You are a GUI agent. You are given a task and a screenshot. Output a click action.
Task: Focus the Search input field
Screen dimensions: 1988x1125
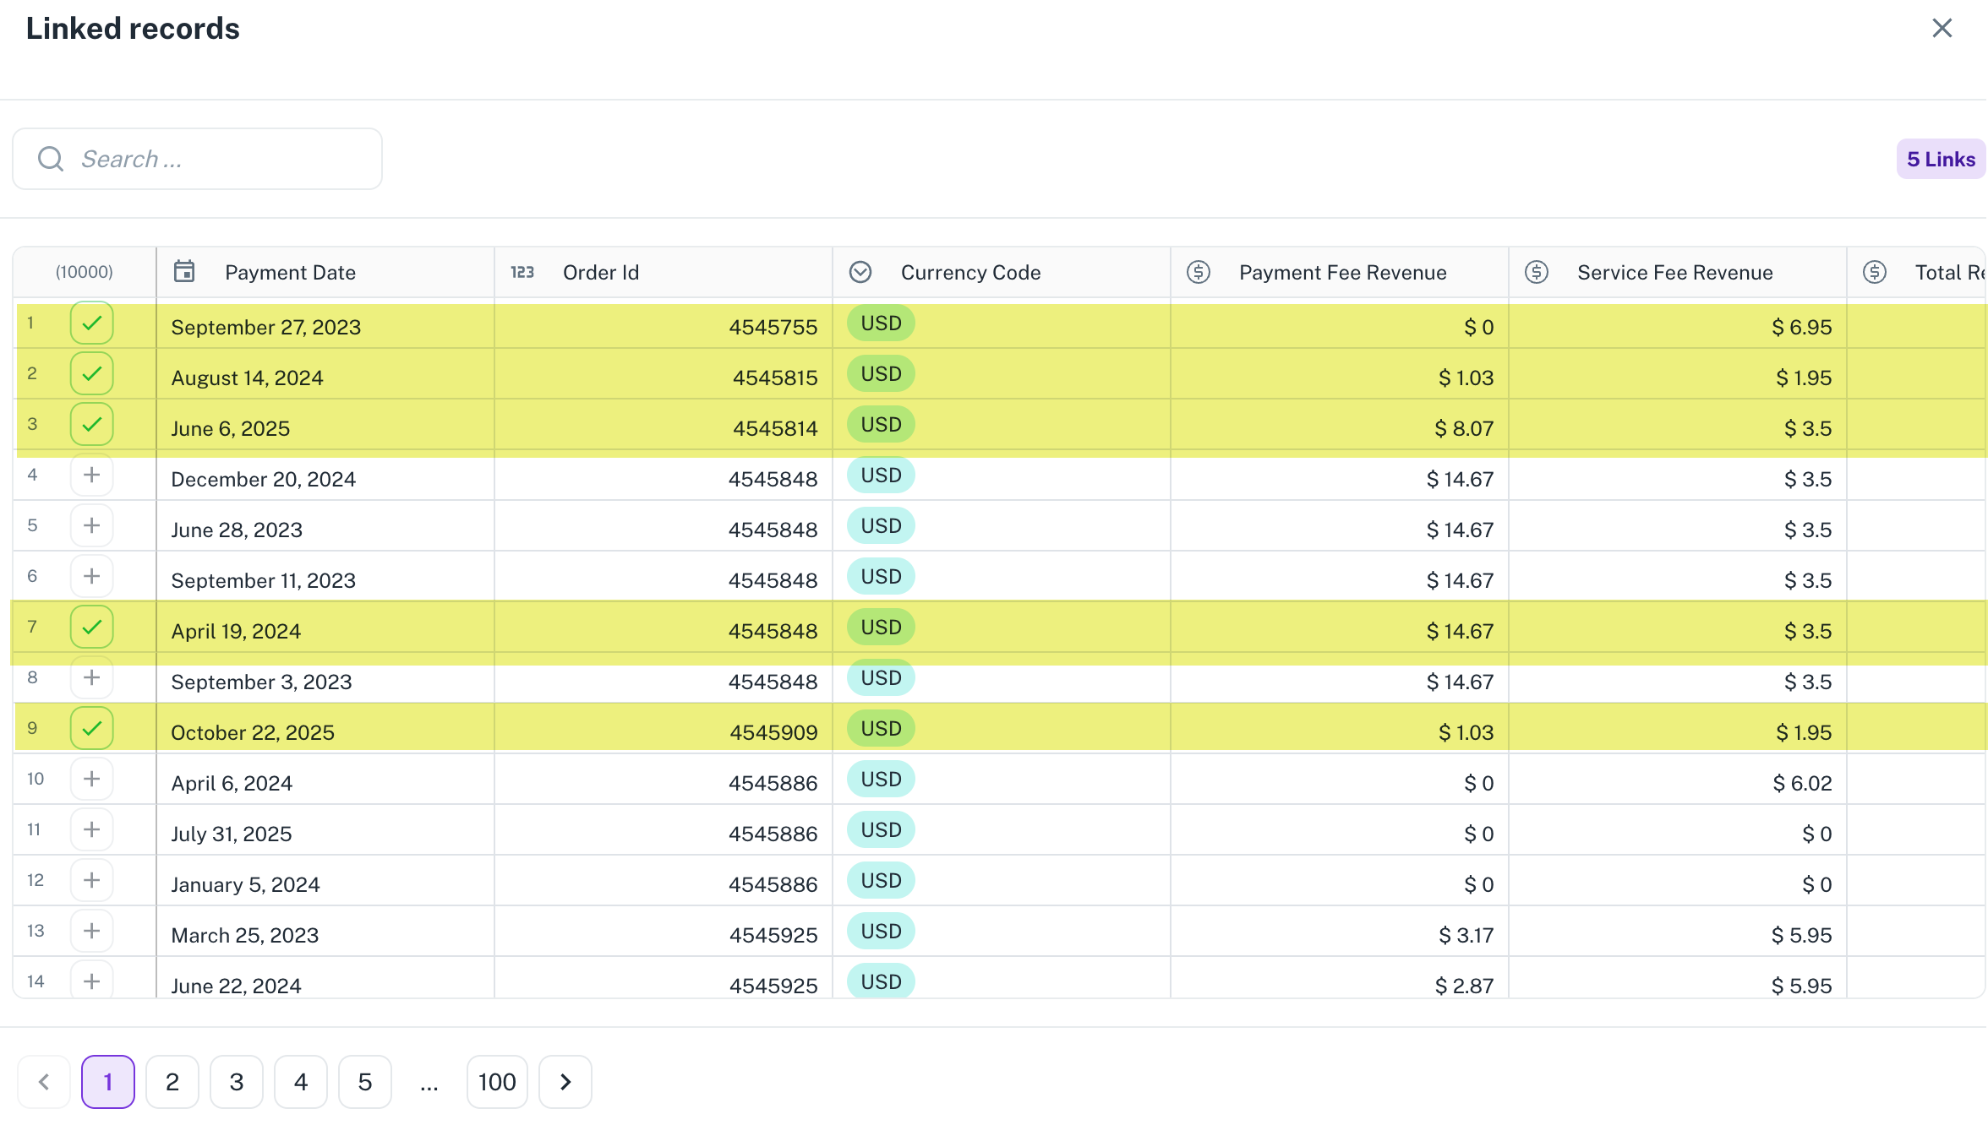coord(198,159)
